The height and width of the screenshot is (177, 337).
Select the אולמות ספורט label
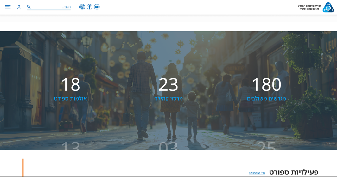coord(70,99)
